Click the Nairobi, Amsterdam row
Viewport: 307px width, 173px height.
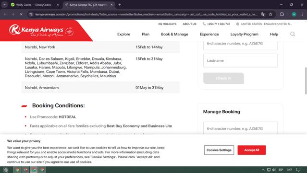click(100, 88)
